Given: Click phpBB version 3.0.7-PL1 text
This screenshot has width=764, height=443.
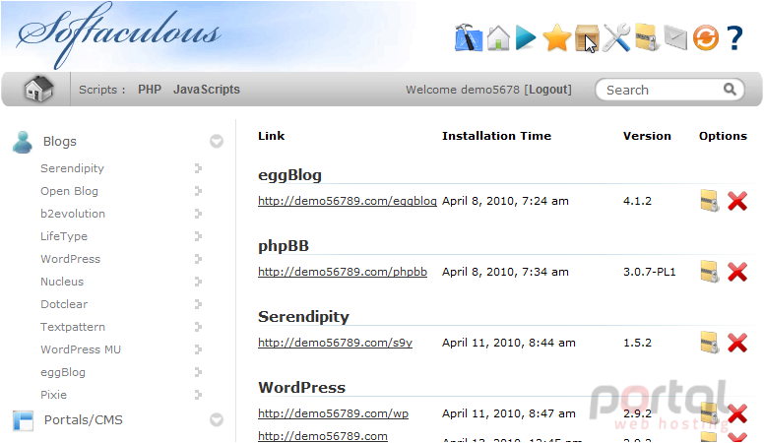Looking at the screenshot, I should [x=650, y=272].
